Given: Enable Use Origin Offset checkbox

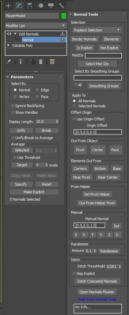Looking at the screenshot, I should pos(74,119).
